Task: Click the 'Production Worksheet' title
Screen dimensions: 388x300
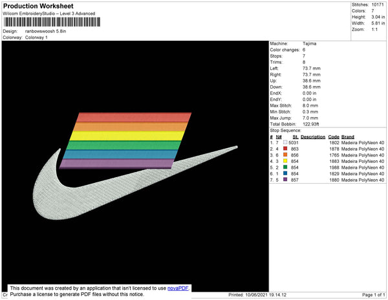Action: pyautogui.click(x=38, y=6)
